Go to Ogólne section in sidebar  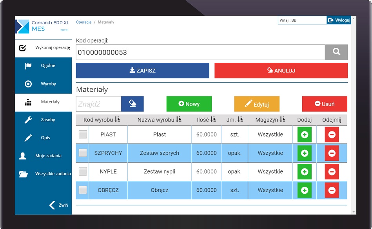click(44, 66)
